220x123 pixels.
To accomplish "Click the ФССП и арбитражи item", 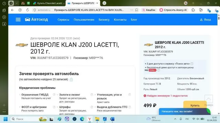I will (x=34, y=107).
